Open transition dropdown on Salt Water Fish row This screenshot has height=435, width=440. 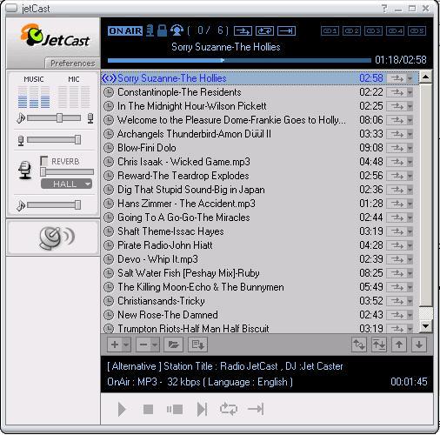pyautogui.click(x=410, y=273)
